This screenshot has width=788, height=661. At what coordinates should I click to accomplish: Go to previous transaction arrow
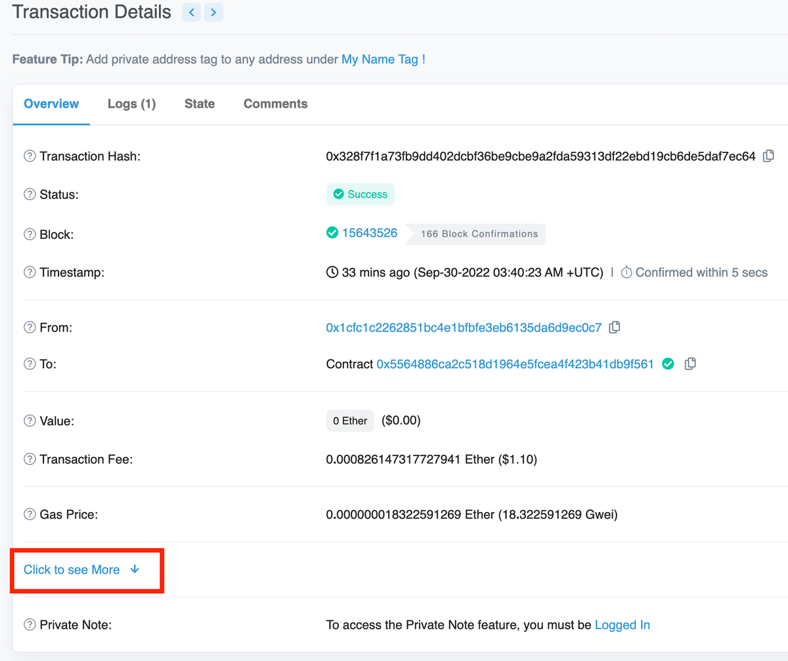[191, 12]
